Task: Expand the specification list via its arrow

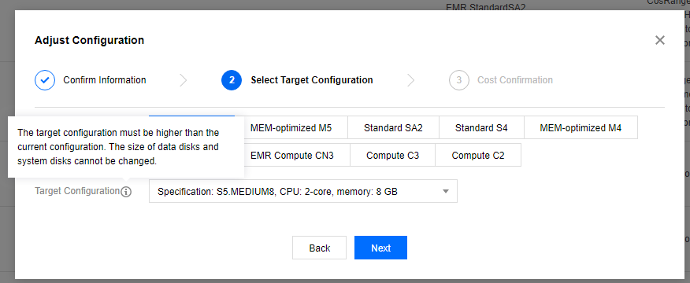Action: (x=445, y=192)
